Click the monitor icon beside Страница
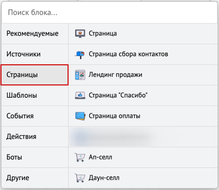 [x=80, y=33]
